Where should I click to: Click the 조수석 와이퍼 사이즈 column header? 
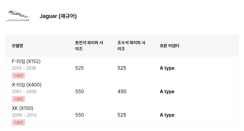(131, 46)
